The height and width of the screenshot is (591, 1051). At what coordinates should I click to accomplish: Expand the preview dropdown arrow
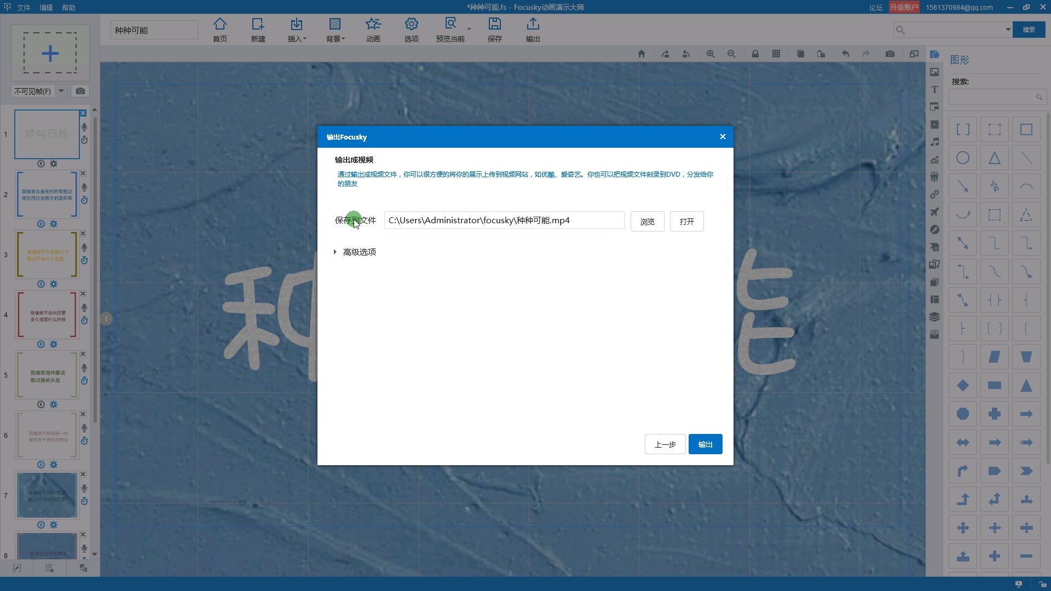point(469,29)
